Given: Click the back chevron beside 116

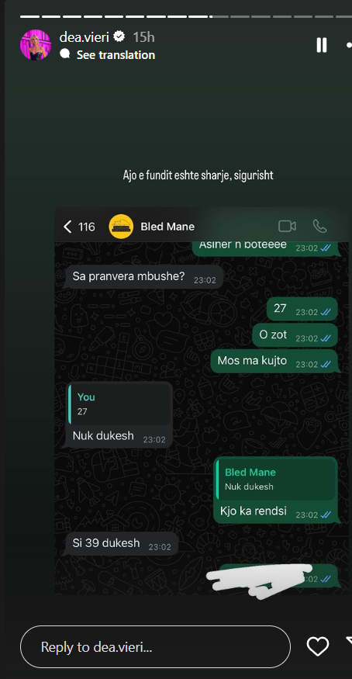Looking at the screenshot, I should [67, 227].
